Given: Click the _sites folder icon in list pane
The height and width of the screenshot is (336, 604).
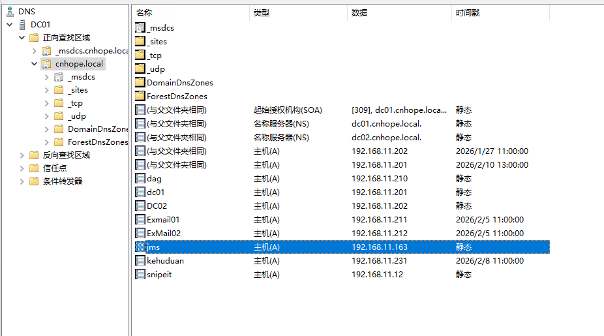Looking at the screenshot, I should pos(140,41).
